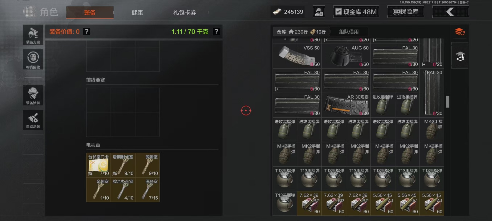Screen dimensions: 492x221
Task: Switch to the 礼包卡券 tab
Action: tap(185, 12)
